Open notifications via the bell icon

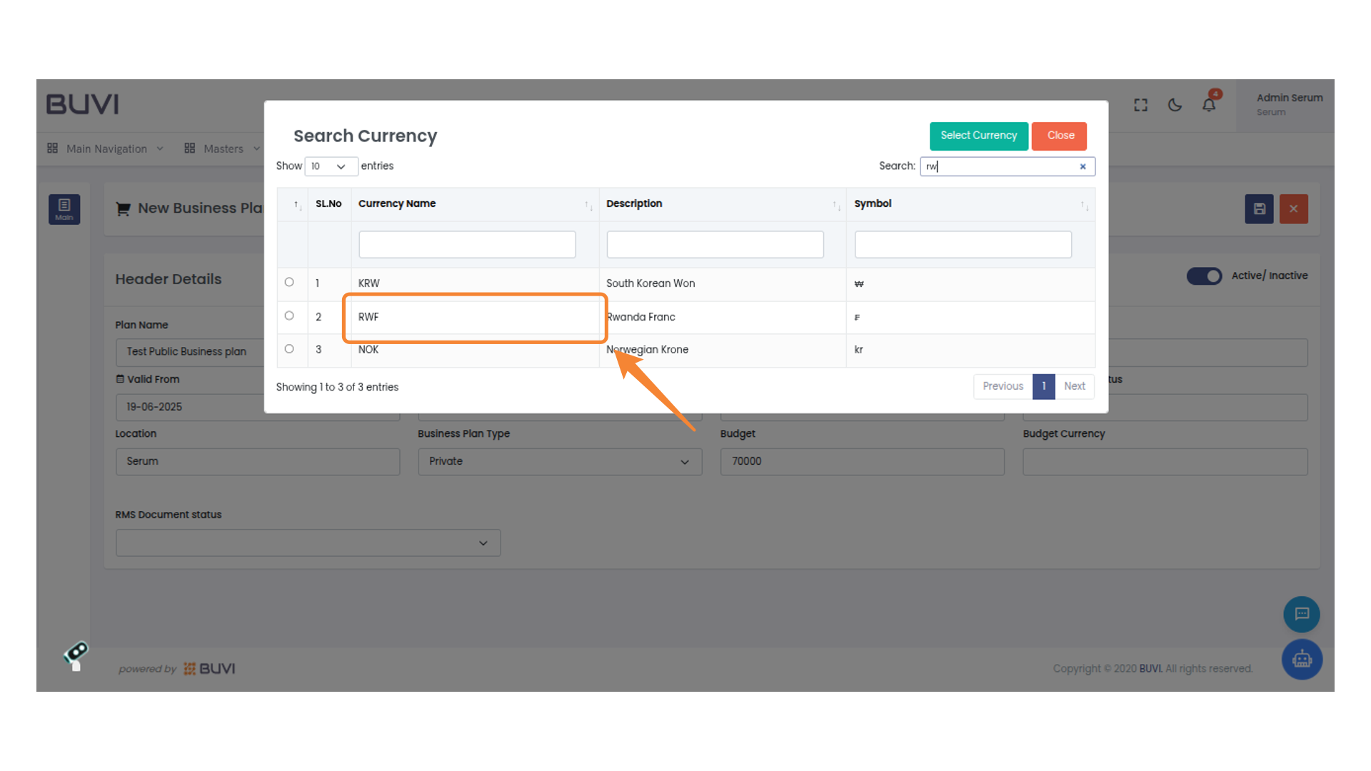click(1209, 104)
